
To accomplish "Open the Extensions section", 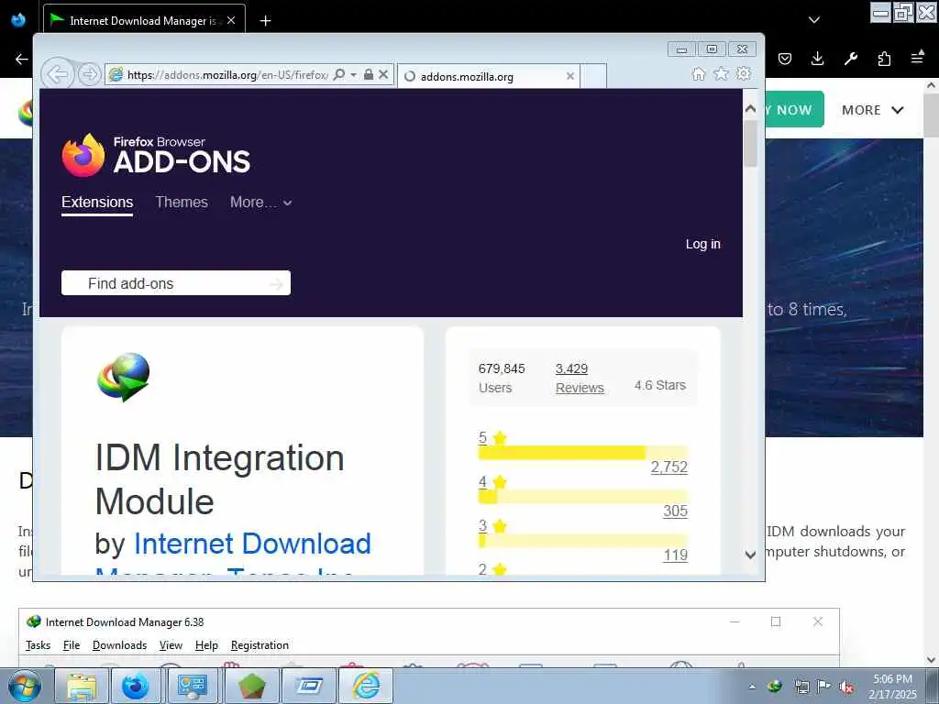I will 97,203.
